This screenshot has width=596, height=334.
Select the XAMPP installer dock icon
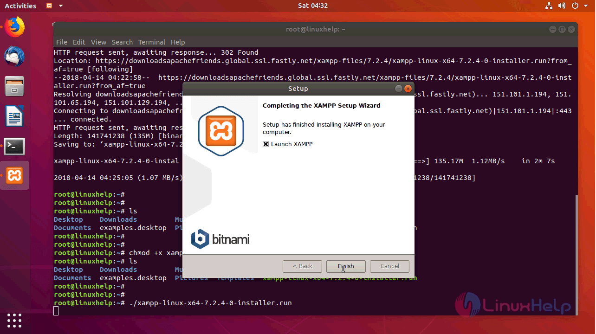click(14, 176)
